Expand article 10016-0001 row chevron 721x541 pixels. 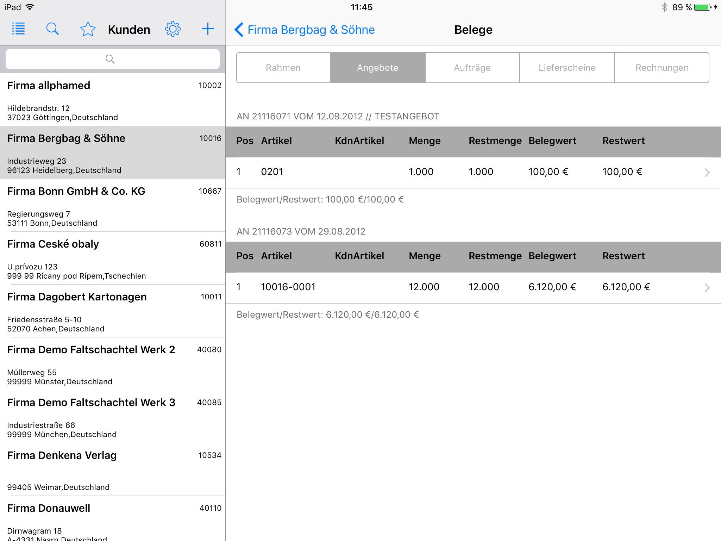coord(707,287)
